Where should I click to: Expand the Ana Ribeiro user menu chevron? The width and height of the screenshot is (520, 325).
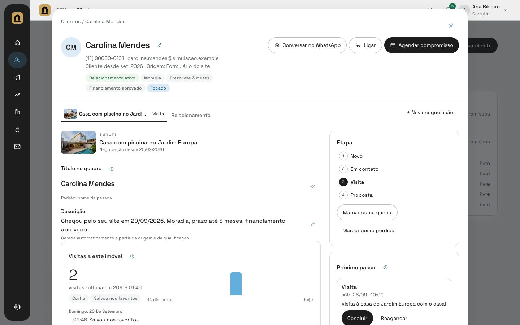[506, 10]
